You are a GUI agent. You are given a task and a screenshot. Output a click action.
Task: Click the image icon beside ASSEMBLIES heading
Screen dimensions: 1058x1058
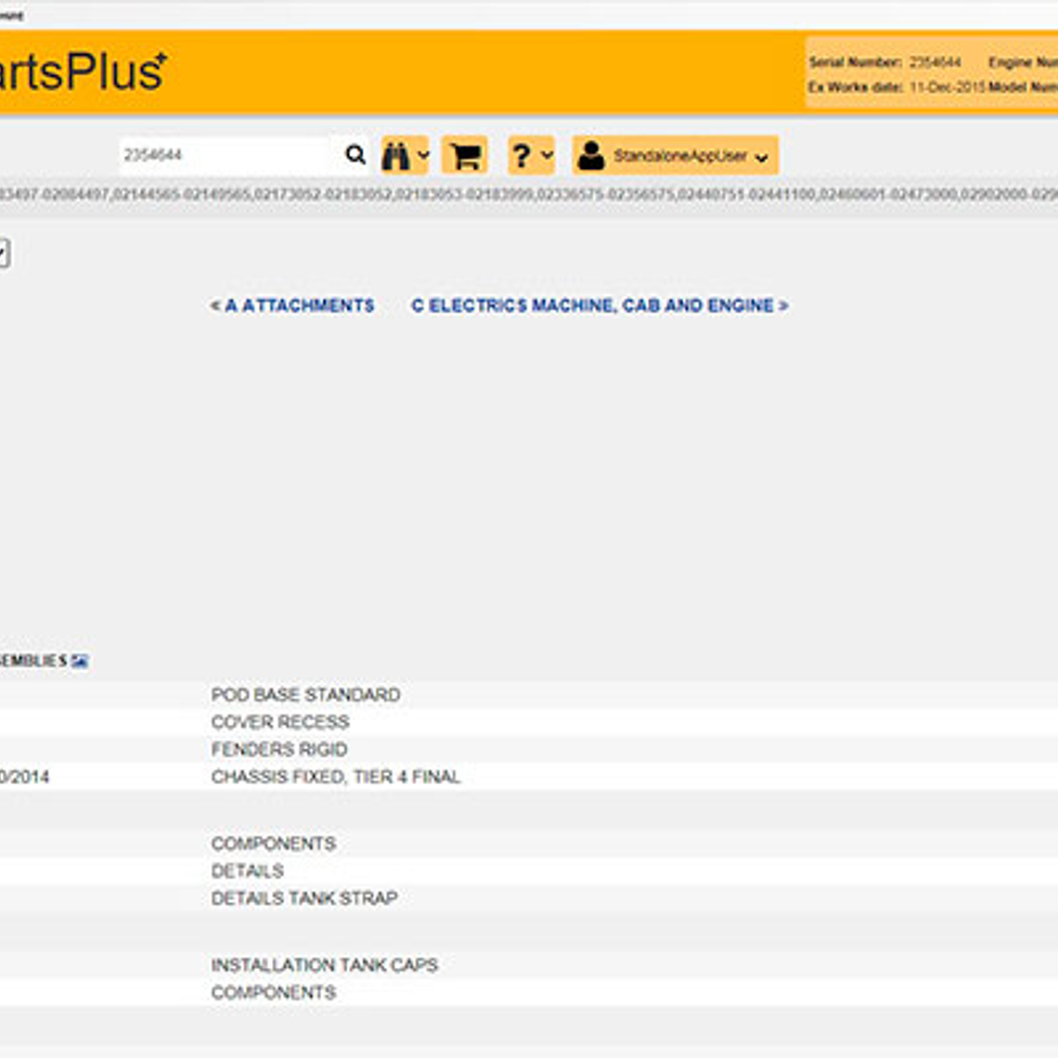[x=80, y=661]
